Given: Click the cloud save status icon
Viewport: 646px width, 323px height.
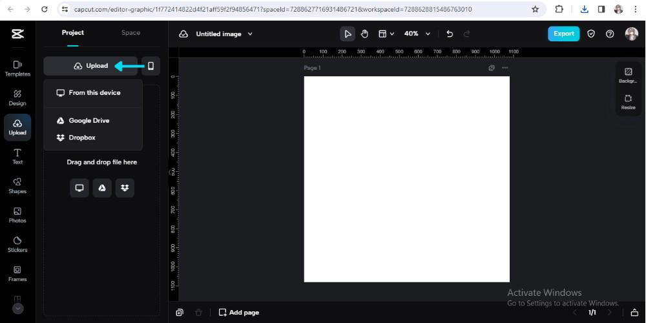Looking at the screenshot, I should tap(183, 34).
